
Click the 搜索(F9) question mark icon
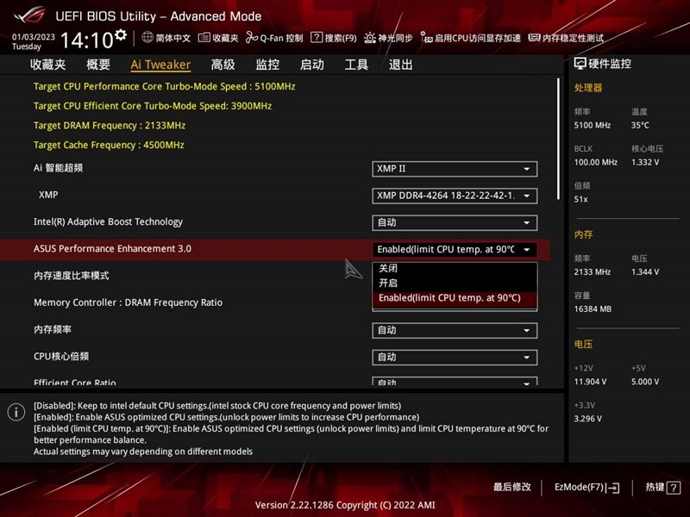(x=317, y=37)
